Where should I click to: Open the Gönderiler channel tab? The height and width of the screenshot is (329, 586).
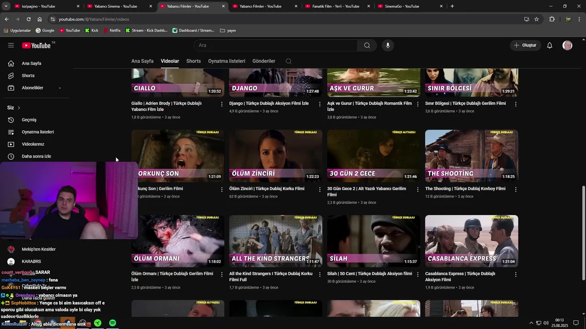pyautogui.click(x=264, y=61)
